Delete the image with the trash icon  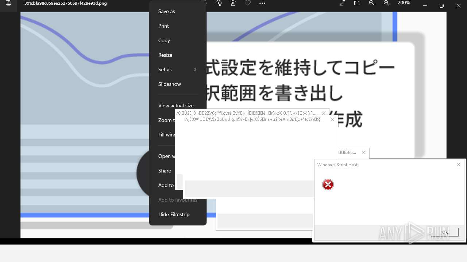(233, 3)
